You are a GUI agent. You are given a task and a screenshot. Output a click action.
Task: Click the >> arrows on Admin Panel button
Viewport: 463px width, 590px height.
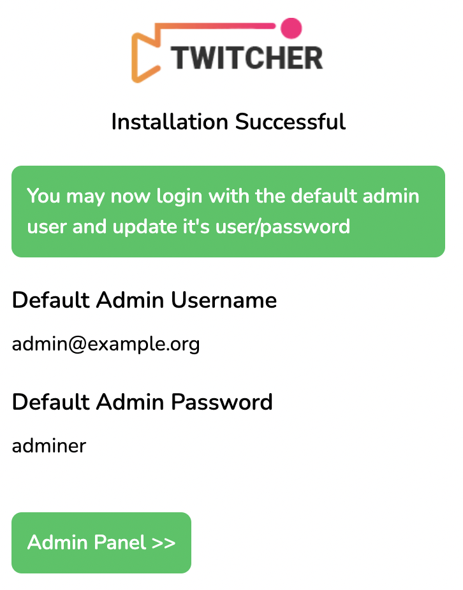pos(163,543)
